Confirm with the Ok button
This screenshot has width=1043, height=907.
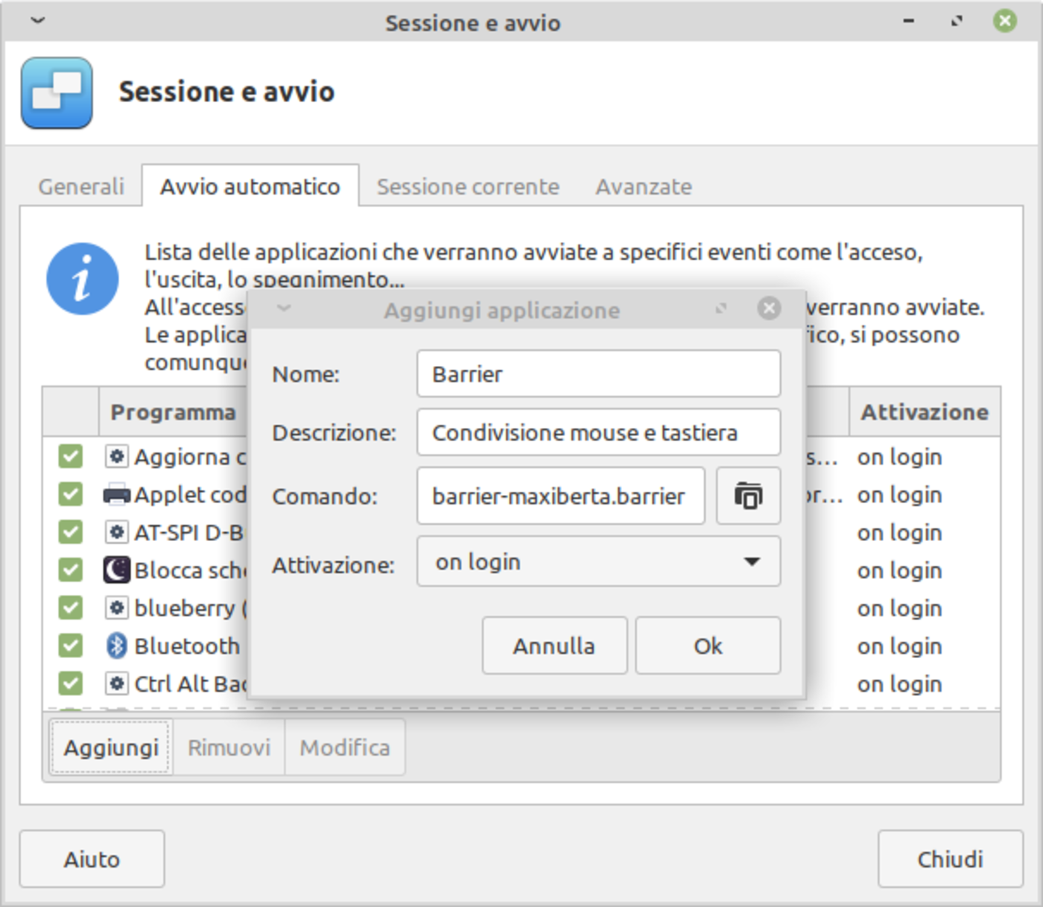(707, 645)
